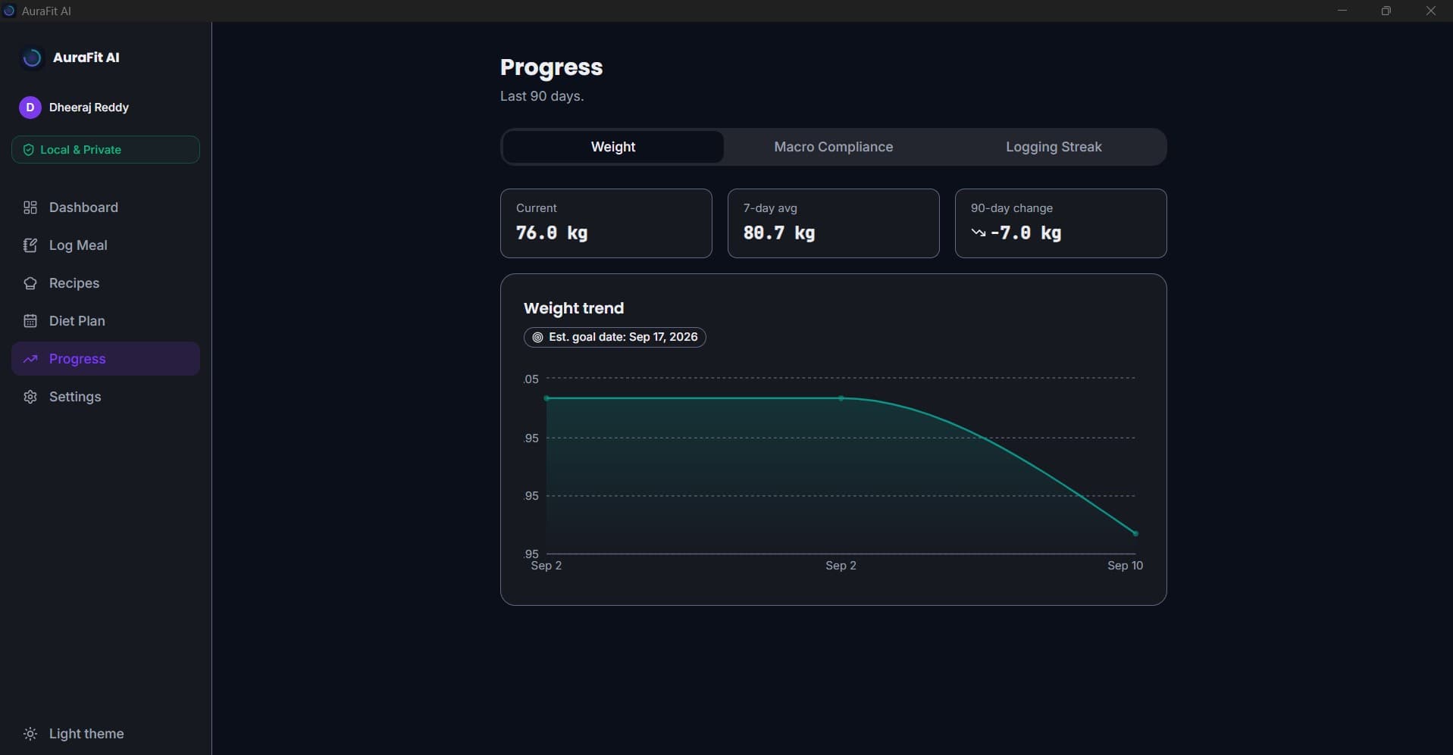Restore down the AuraFit AI window
The height and width of the screenshot is (755, 1453).
1386,11
